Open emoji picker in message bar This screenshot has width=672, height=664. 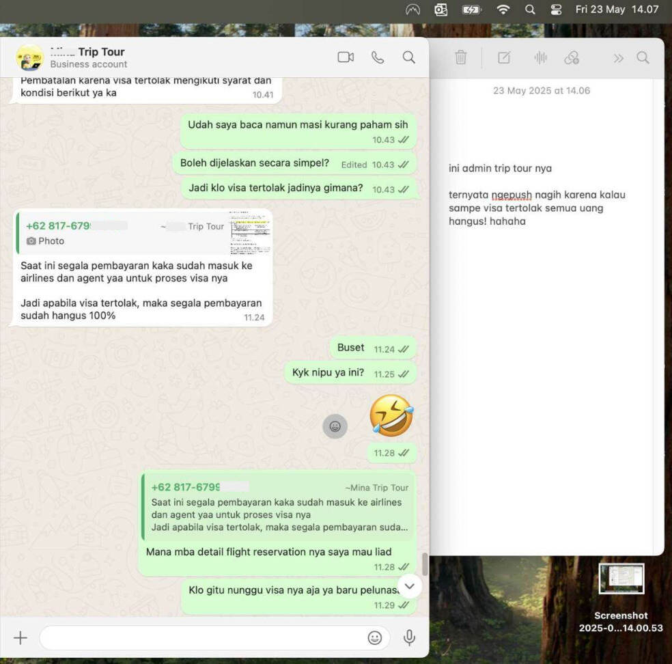374,638
